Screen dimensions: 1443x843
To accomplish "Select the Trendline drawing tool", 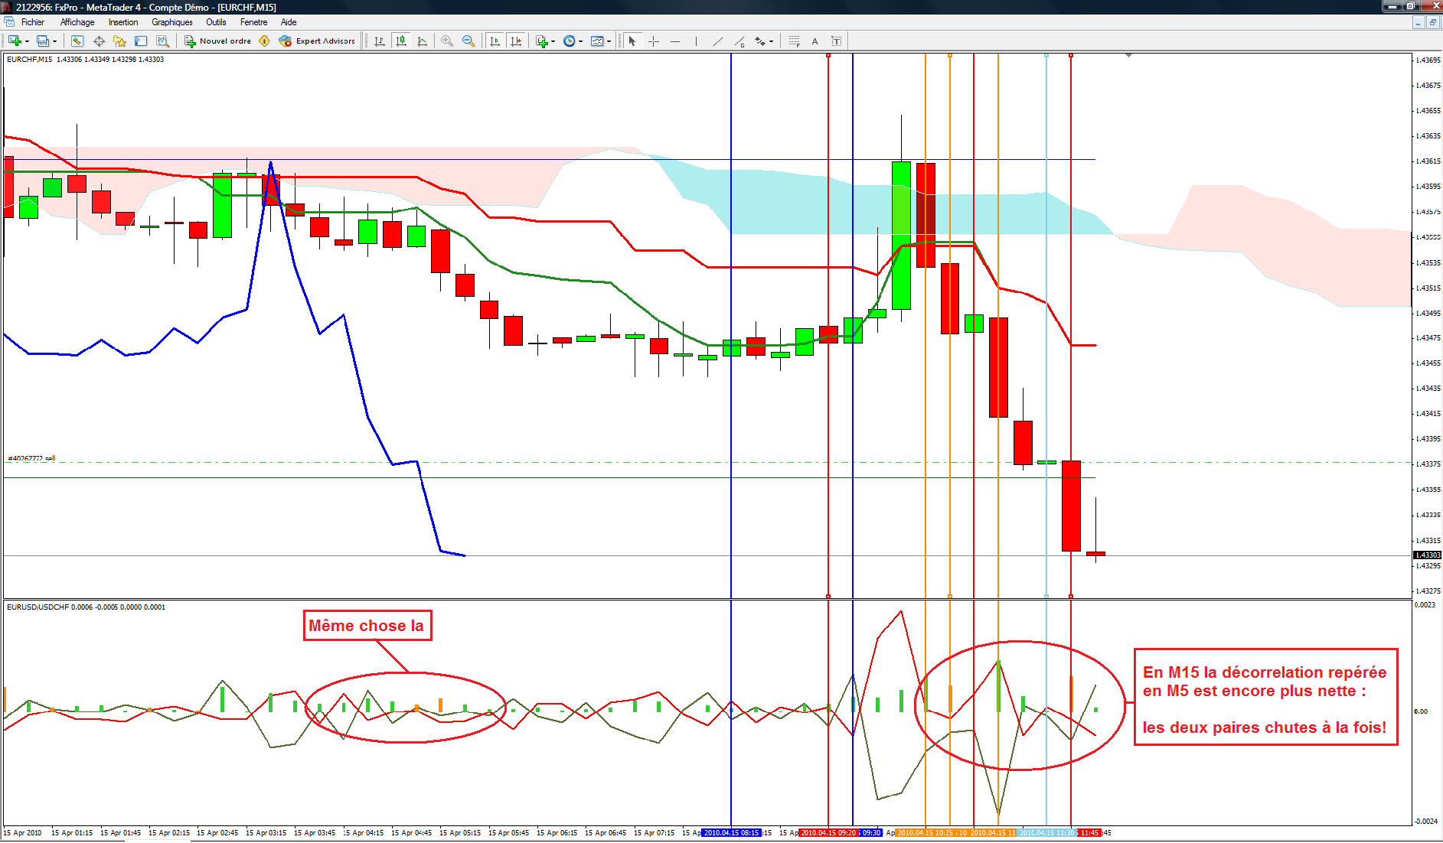I will click(x=717, y=41).
